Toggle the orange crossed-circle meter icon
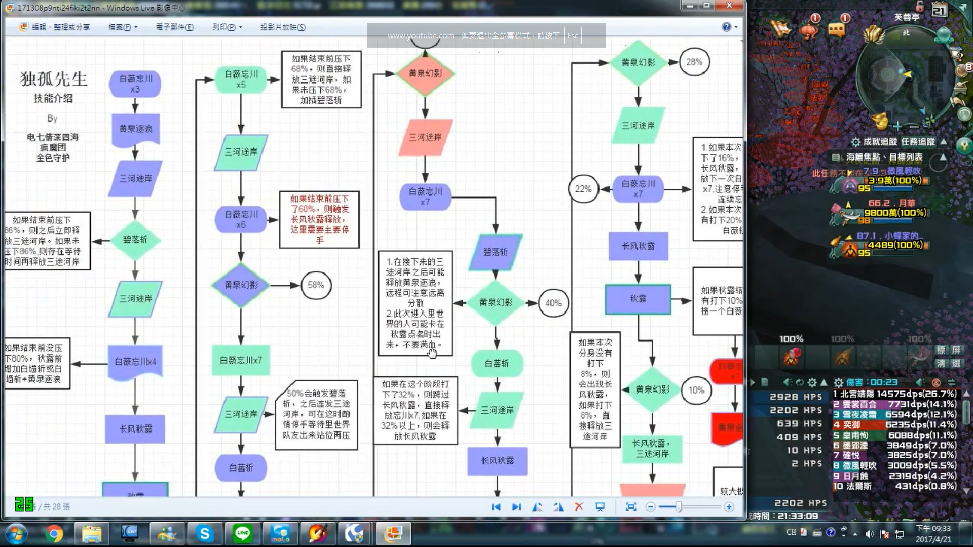The width and height of the screenshot is (973, 547). (936, 382)
